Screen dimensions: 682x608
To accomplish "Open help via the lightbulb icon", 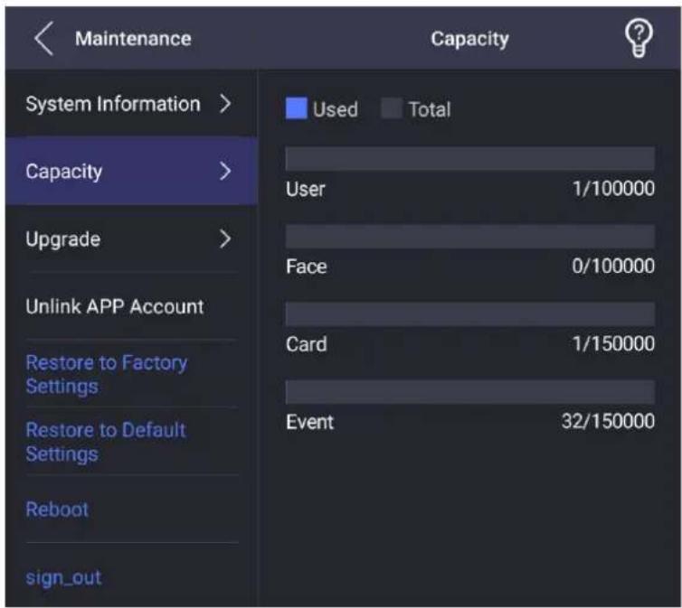I will pos(638,38).
